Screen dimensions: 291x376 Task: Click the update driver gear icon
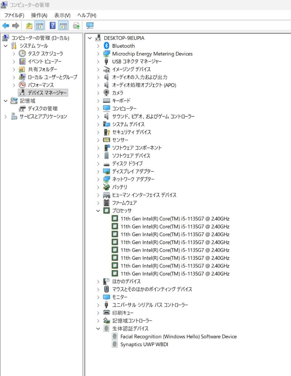[x=76, y=25]
